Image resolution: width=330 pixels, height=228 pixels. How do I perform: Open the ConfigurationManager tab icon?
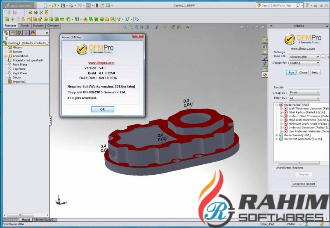click(19, 33)
